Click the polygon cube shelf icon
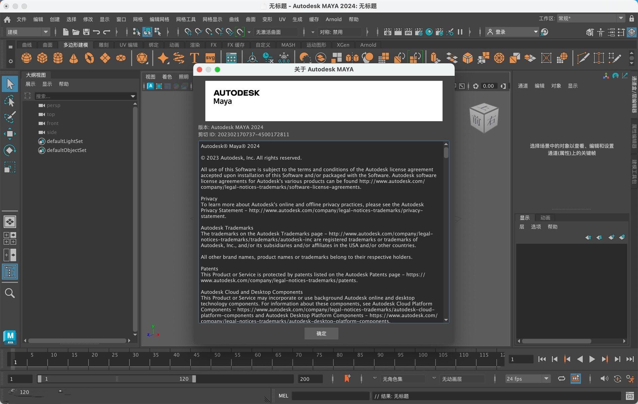This screenshot has height=404, width=638. [42, 58]
